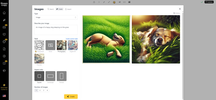Viewport: 216px width, 100px height.
Task: Open the @ email icon in sidebar
Action: [x=4, y=56]
